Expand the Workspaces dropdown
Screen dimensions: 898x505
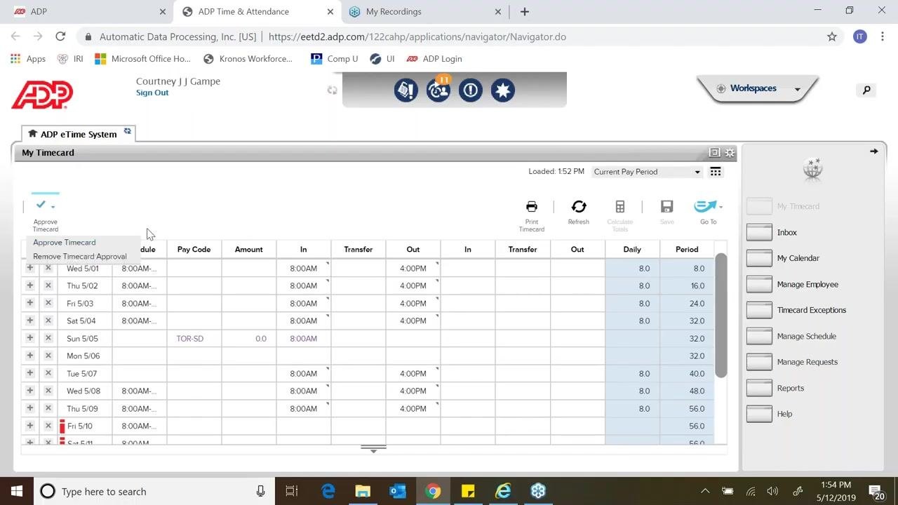point(758,88)
